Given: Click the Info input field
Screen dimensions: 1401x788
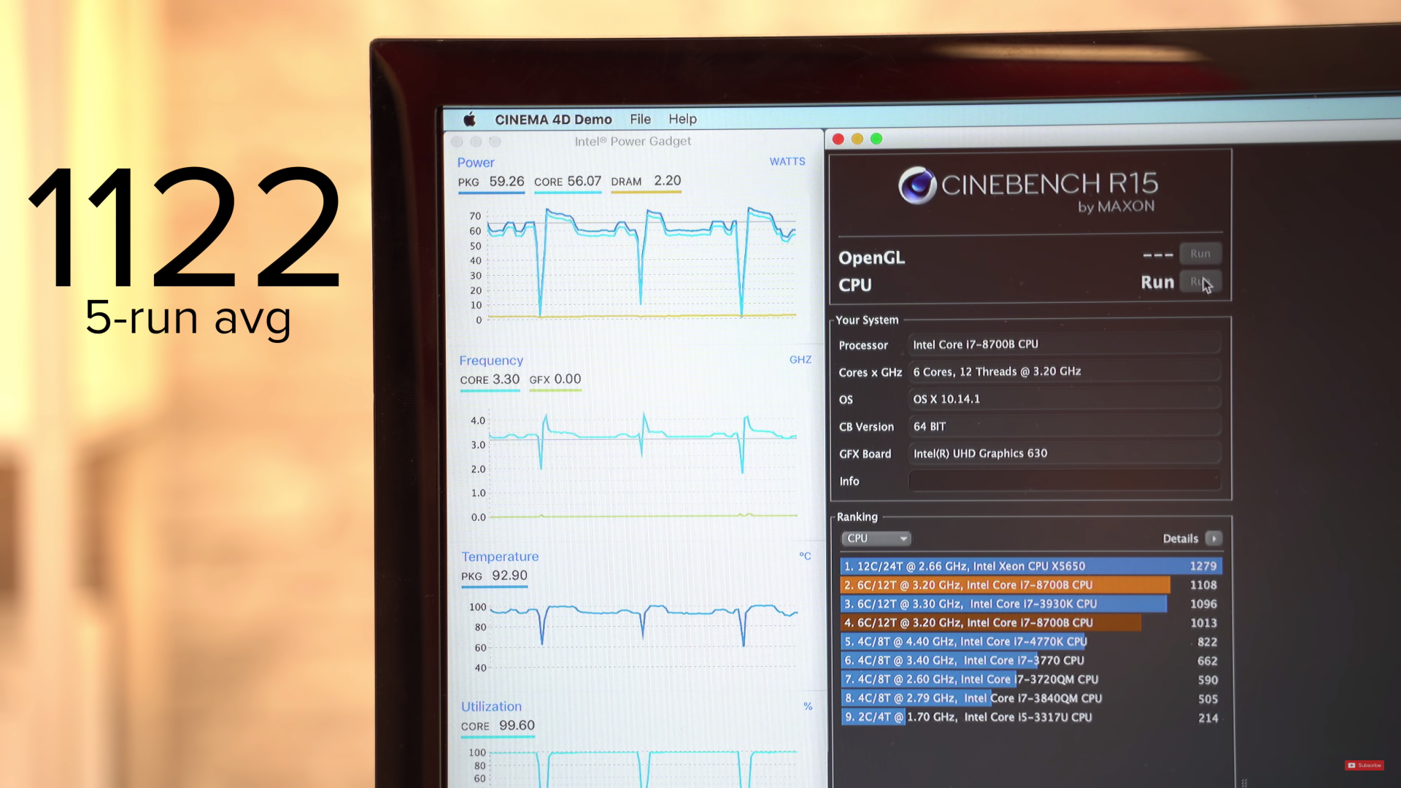Looking at the screenshot, I should point(1064,481).
